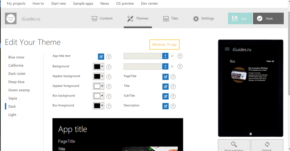The height and width of the screenshot is (151, 290).
Task: Select the Blue snow theme
Action: [16, 57]
